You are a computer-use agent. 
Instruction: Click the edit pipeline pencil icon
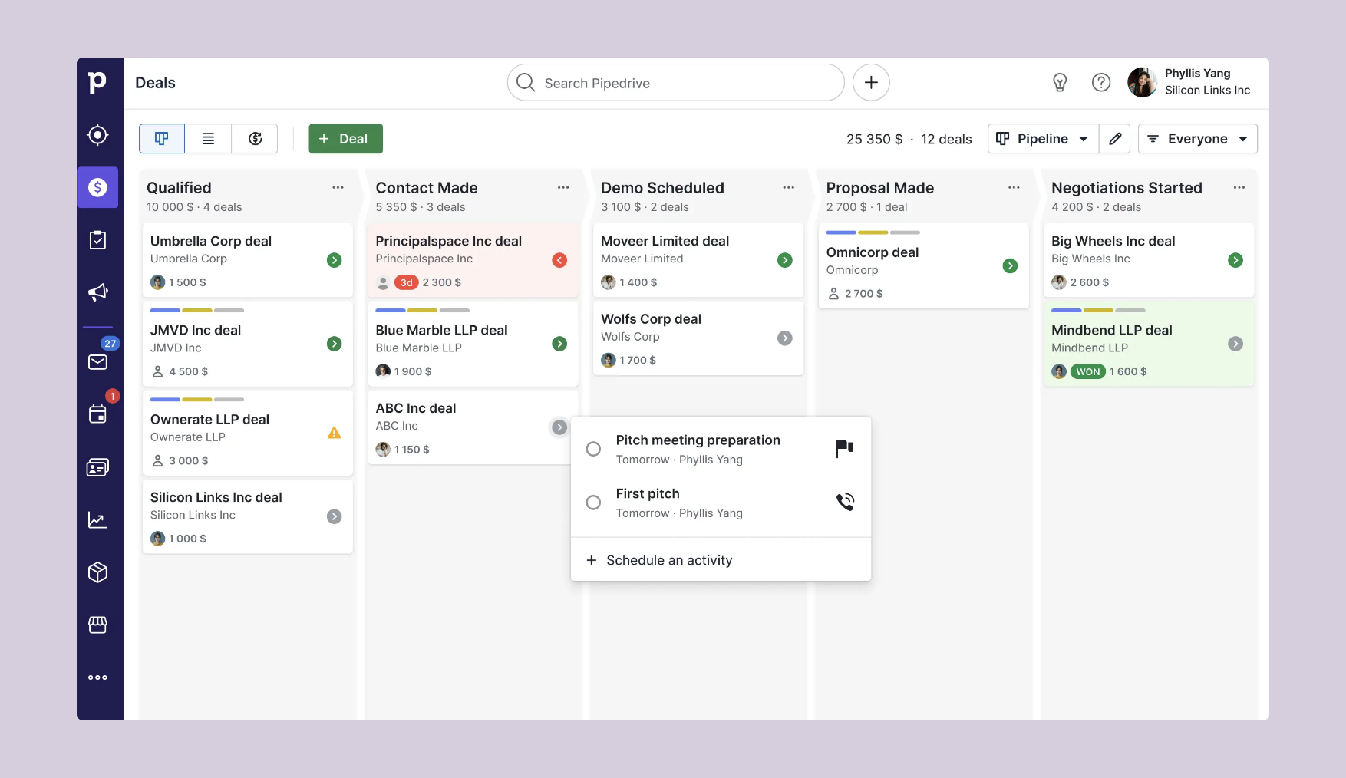point(1115,139)
